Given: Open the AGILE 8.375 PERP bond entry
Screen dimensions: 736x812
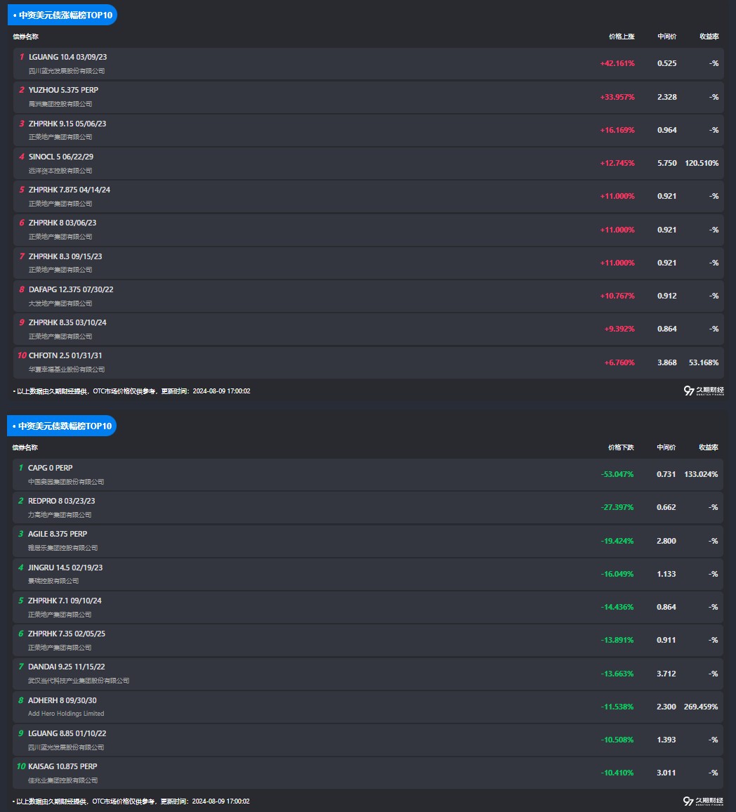Looking at the screenshot, I should tap(58, 534).
